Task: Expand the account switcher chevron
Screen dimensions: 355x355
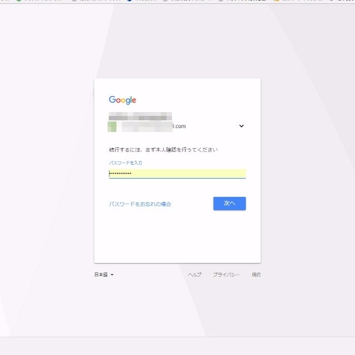Action: 241,126
